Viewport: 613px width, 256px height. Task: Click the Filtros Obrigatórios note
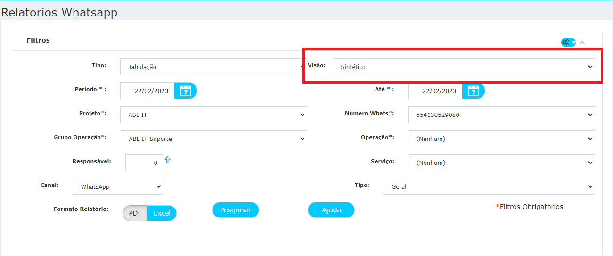point(529,207)
